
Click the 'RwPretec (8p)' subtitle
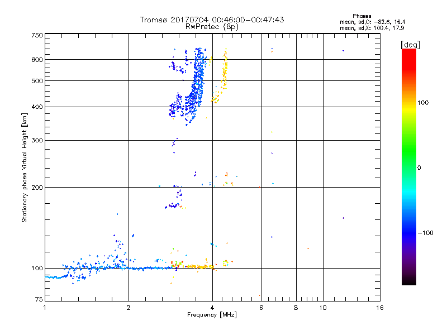(x=212, y=27)
